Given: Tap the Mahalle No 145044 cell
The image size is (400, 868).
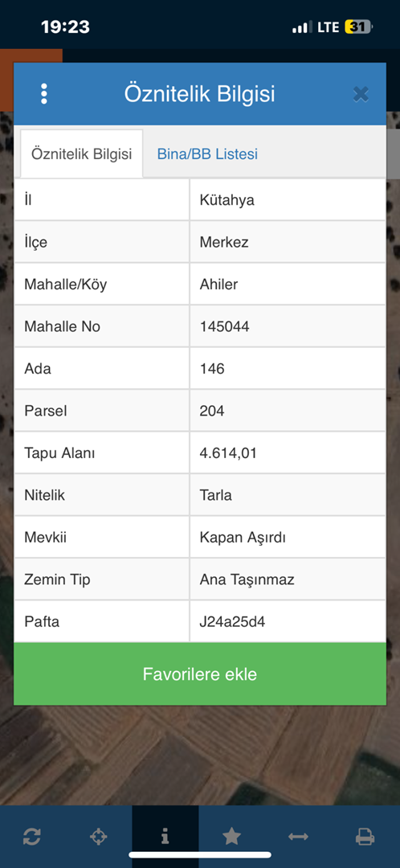Looking at the screenshot, I should pyautogui.click(x=288, y=326).
